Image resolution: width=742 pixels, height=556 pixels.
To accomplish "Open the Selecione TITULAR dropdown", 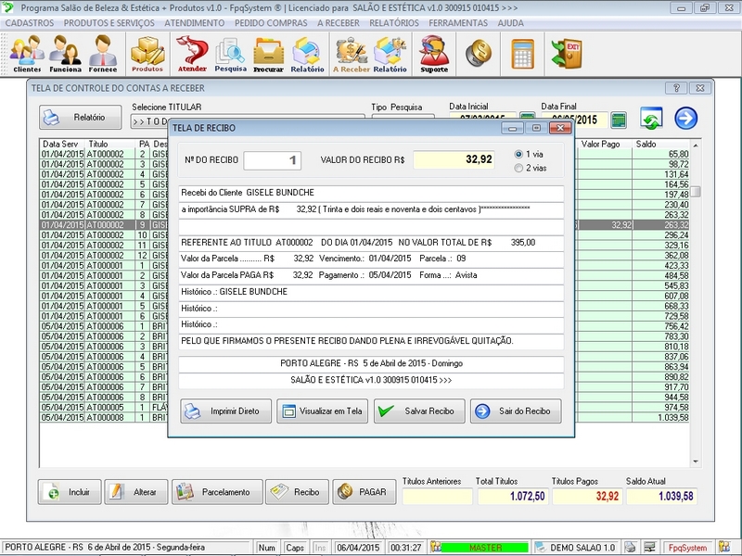I will (148, 121).
